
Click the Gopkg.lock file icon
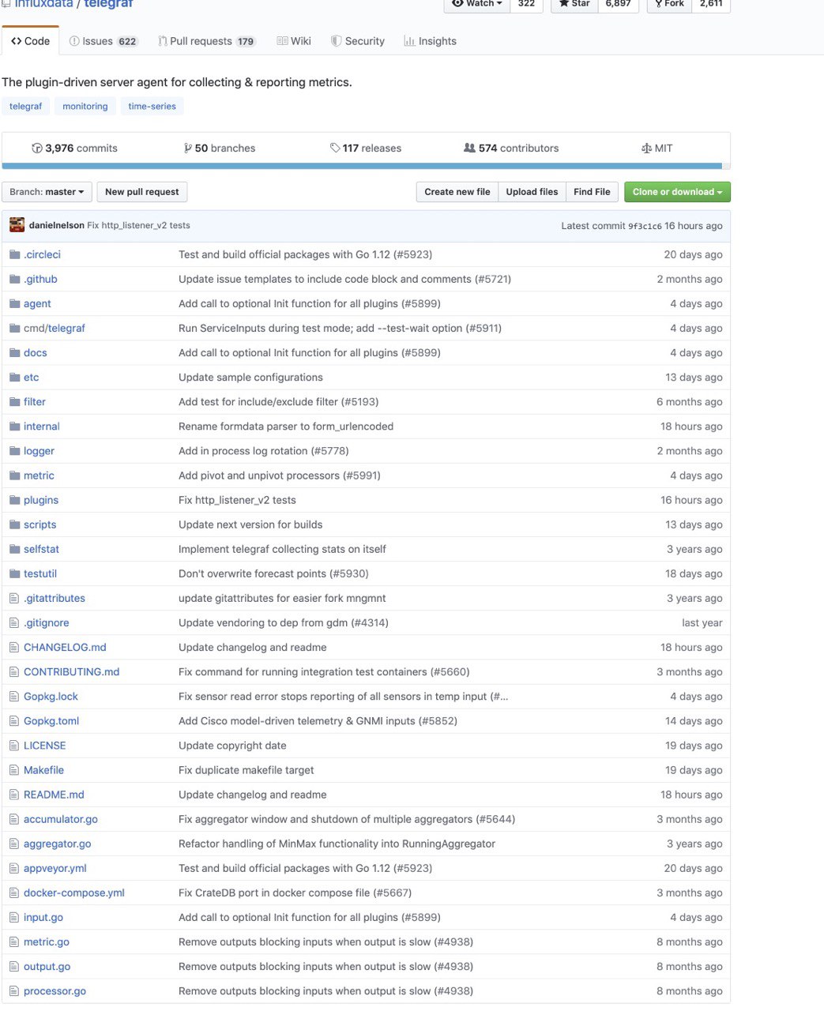pos(14,696)
